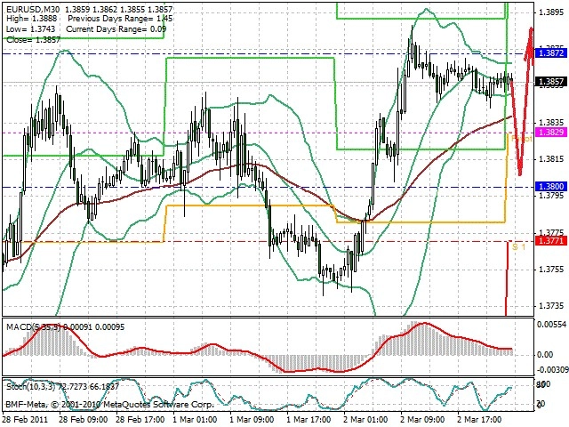The image size is (569, 427).
Task: Click the 1.3895 price scale value
Action: point(551,12)
